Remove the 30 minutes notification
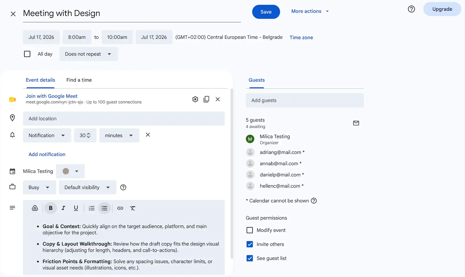This screenshot has height=277, width=465. [x=148, y=135]
